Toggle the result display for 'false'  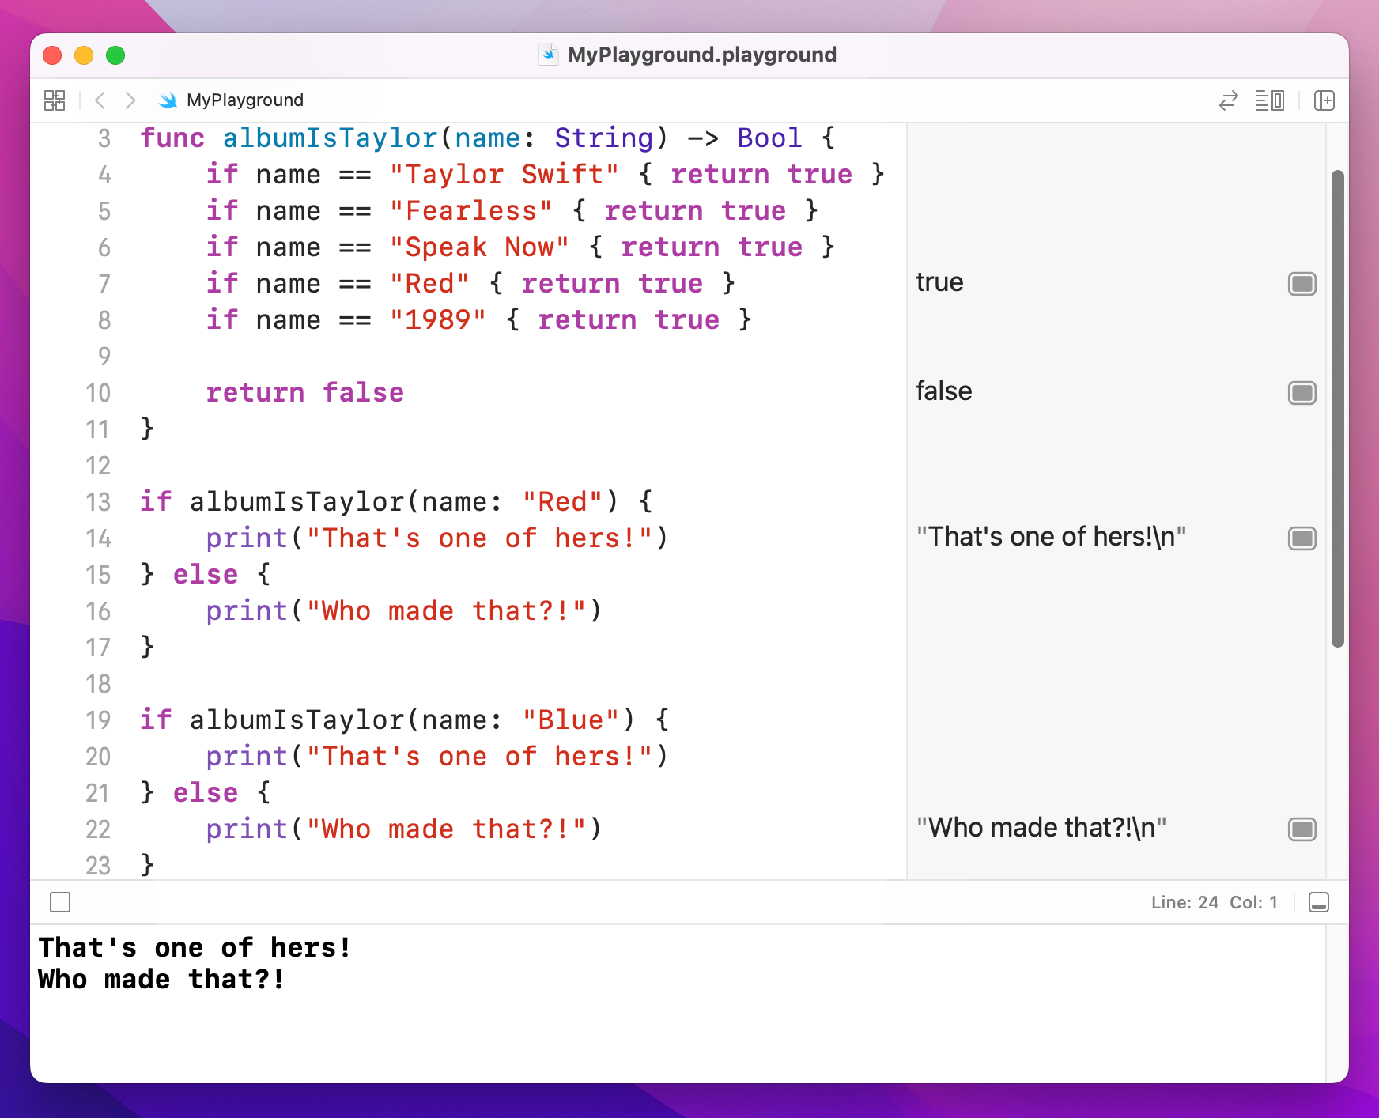(x=1301, y=392)
